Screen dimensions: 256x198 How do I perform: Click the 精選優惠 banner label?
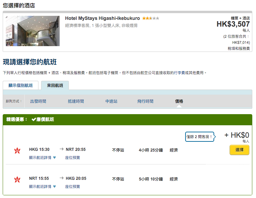click(x=17, y=120)
